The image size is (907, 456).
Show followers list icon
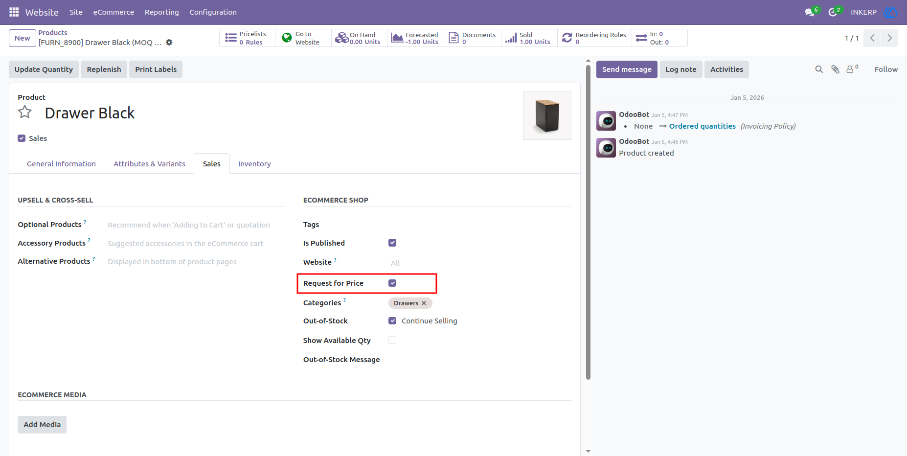tap(852, 69)
